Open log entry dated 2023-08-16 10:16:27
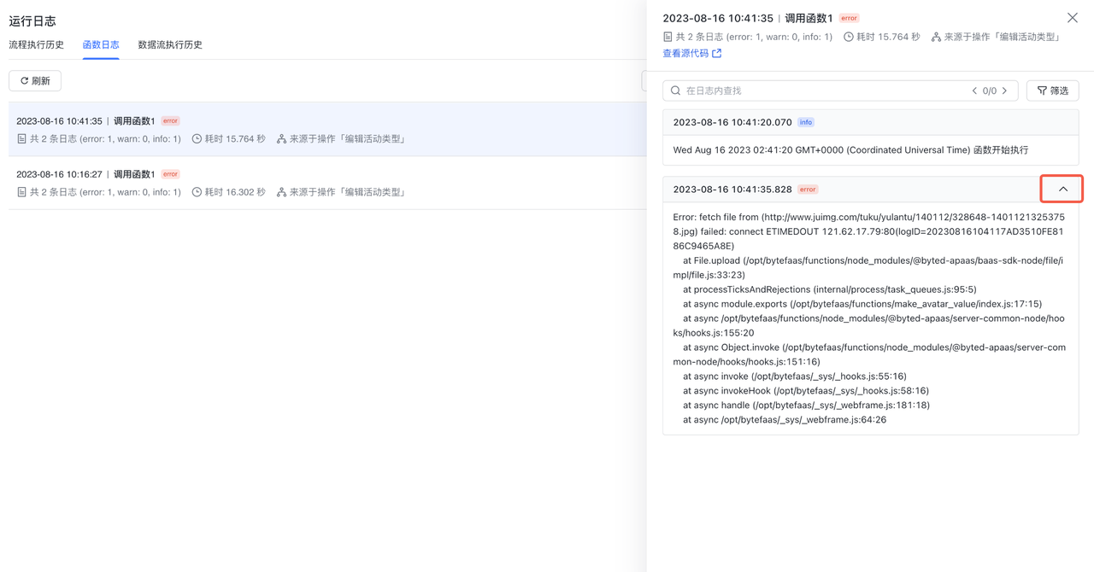The height and width of the screenshot is (572, 1094). point(327,183)
